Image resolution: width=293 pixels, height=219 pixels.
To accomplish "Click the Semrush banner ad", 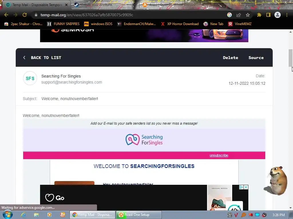I will pos(144,36).
